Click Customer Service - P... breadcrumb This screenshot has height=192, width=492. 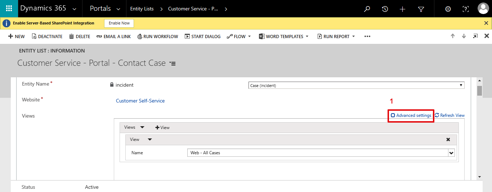click(x=193, y=9)
